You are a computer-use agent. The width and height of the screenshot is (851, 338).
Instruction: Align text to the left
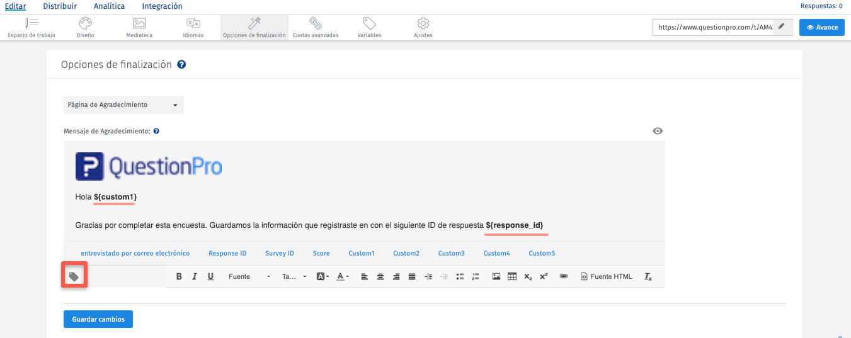click(365, 276)
